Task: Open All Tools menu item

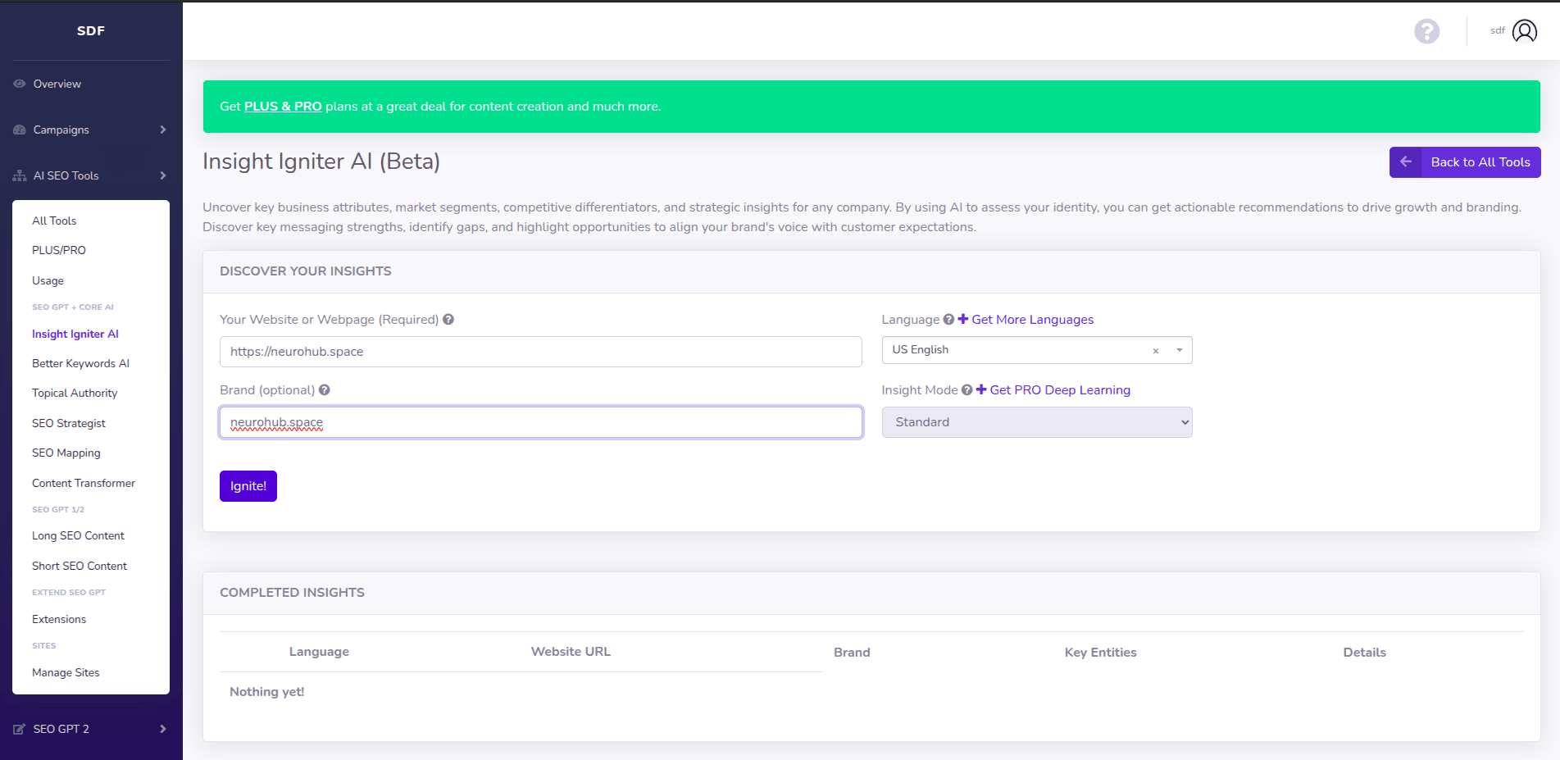Action: 54,221
